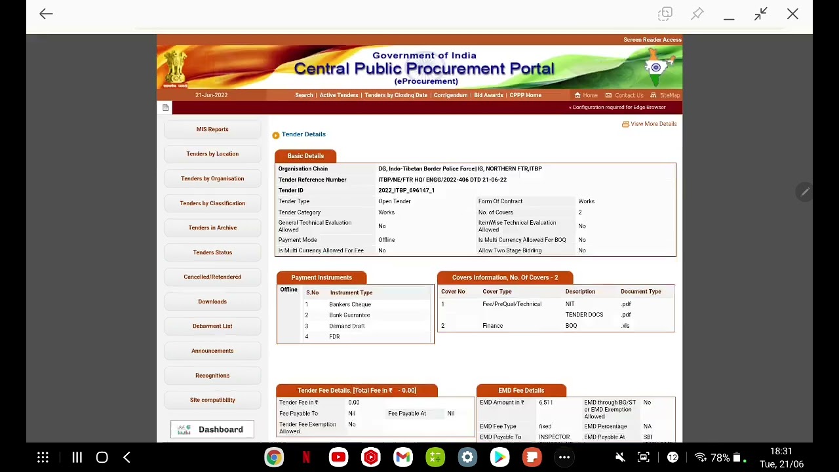The width and height of the screenshot is (839, 472).
Task: Click the Bank Guarantee instrument row
Action: 367,315
